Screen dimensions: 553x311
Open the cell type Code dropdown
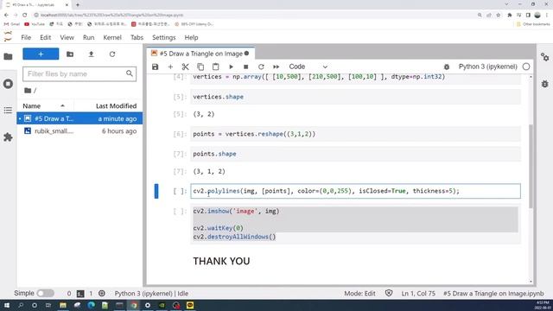tap(308, 67)
